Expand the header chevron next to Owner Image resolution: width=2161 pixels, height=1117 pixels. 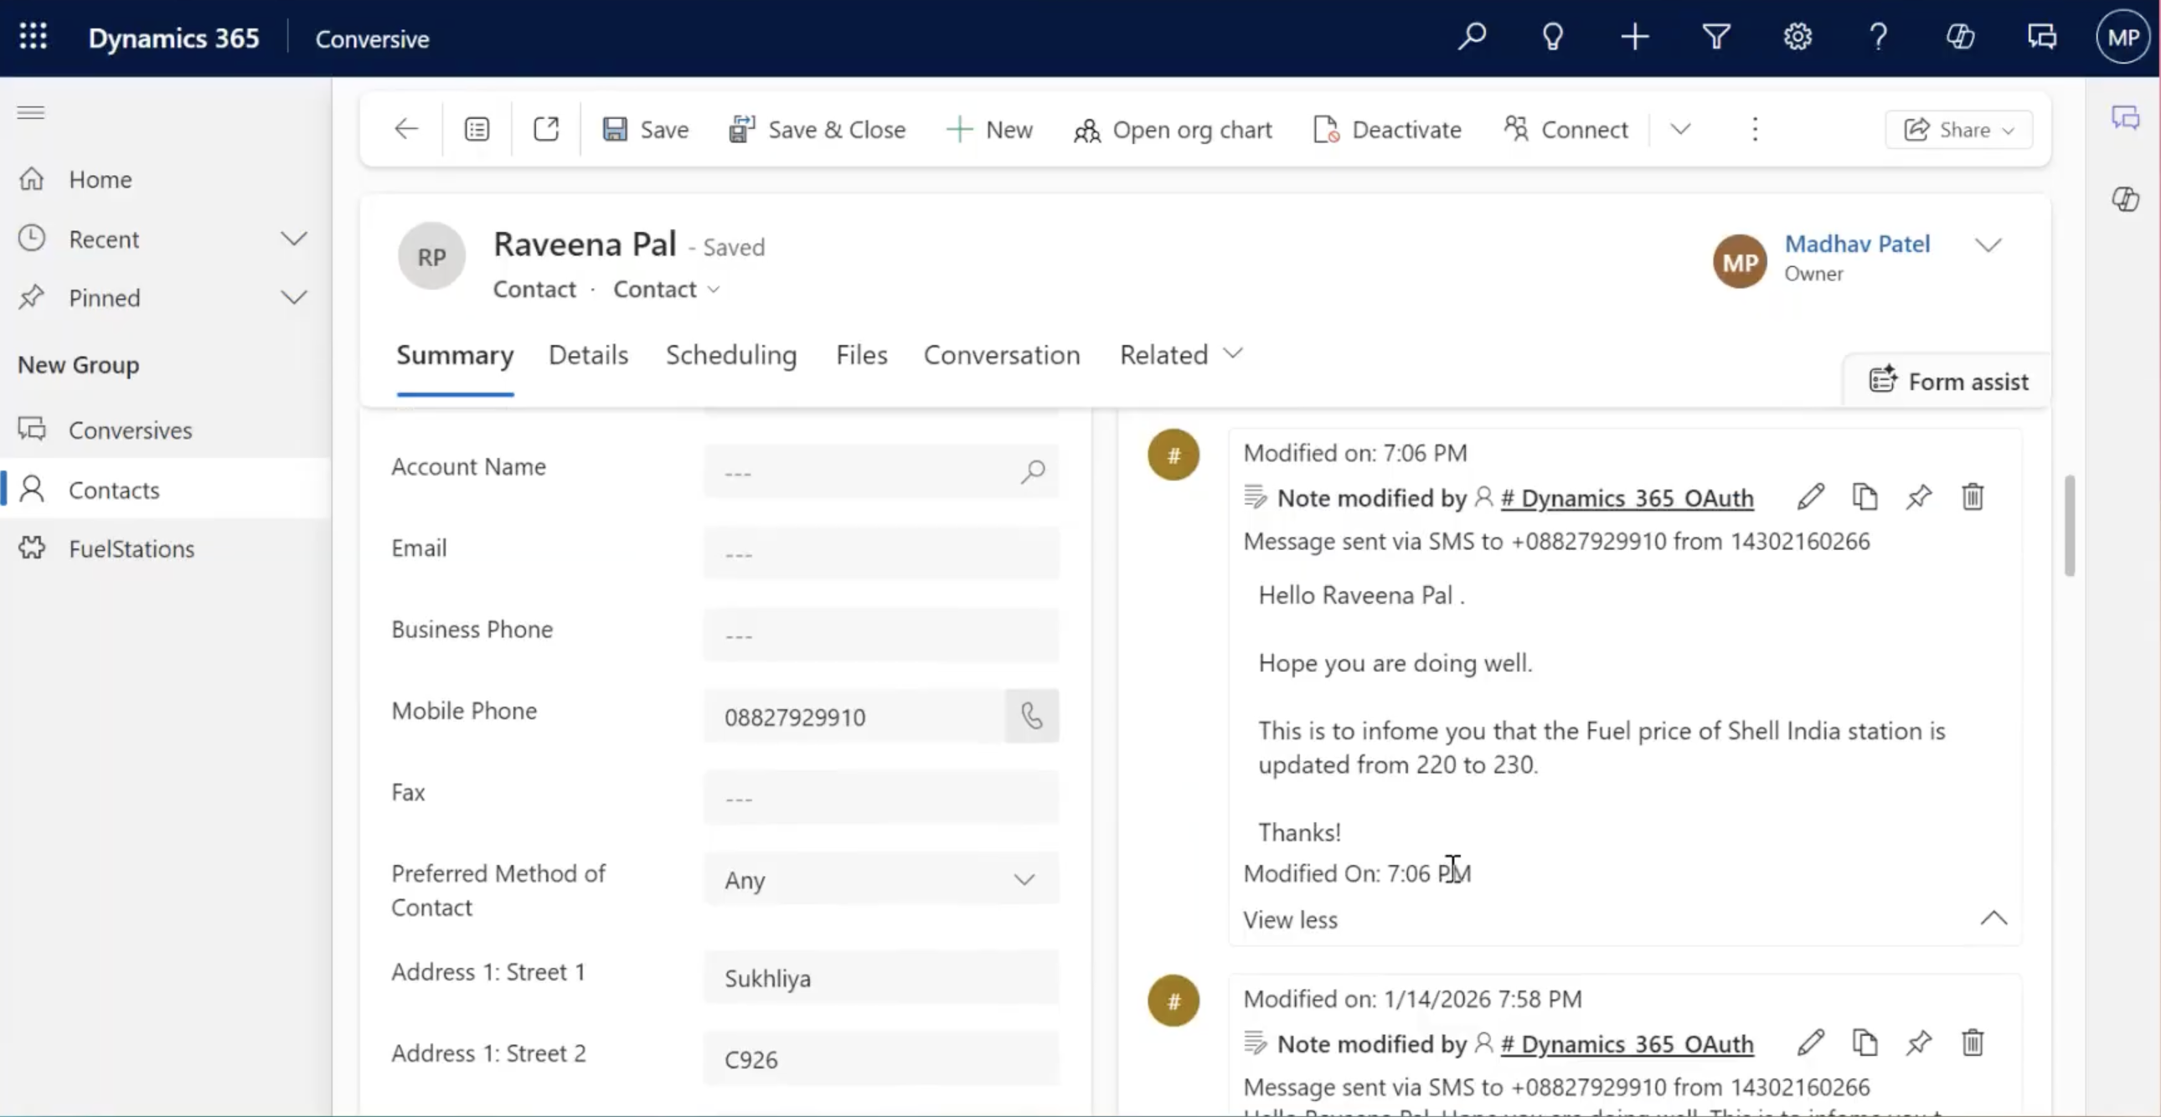1988,245
